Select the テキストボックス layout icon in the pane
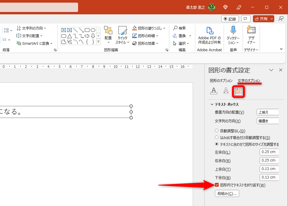This screenshot has height=206, width=288. 238,91
